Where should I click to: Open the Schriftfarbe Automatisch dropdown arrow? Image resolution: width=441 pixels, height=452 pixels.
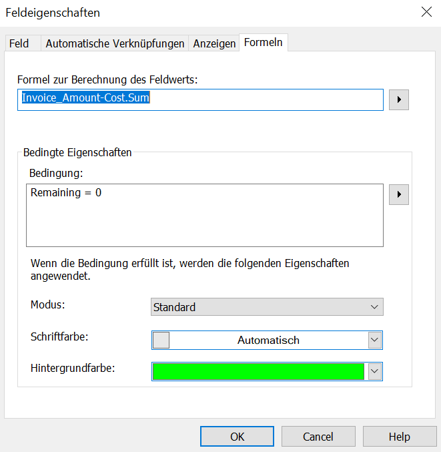[x=374, y=340]
